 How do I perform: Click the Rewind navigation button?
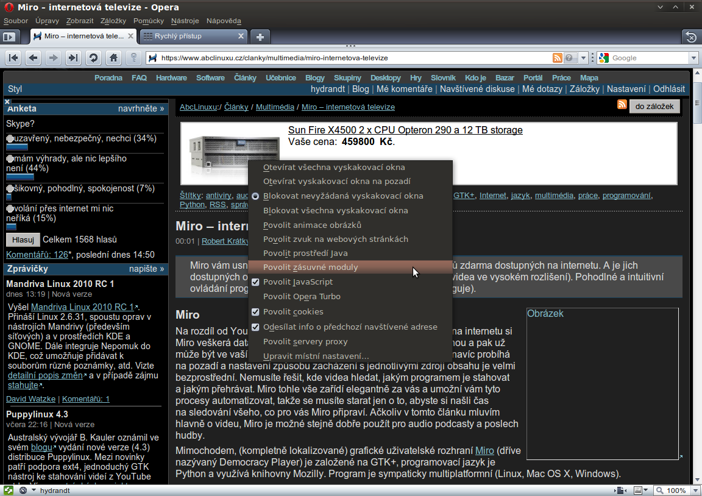(x=13, y=58)
